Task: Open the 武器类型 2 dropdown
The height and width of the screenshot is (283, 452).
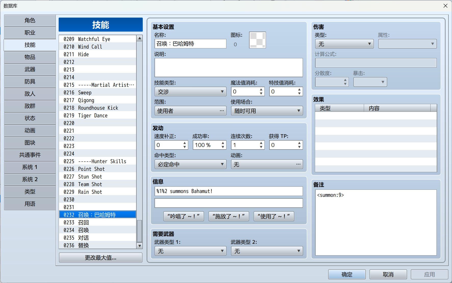Action: tap(267, 251)
